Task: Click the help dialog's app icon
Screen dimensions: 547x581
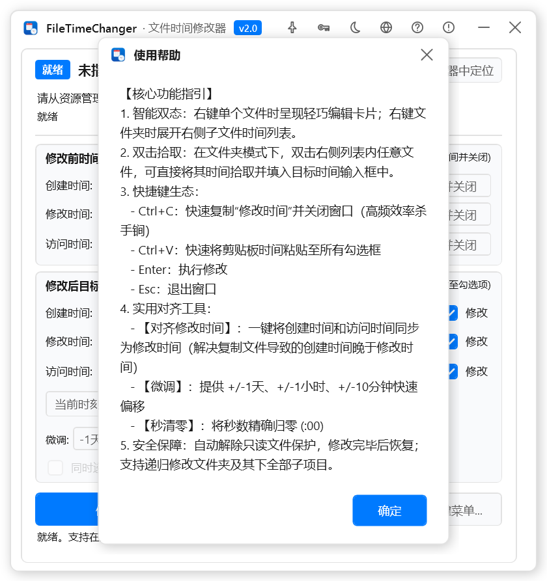Action: pyautogui.click(x=119, y=55)
